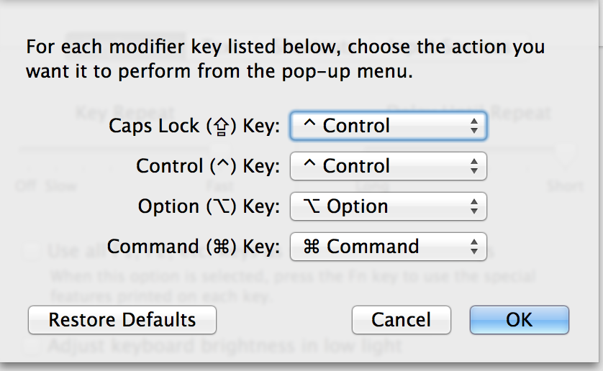
Task: Confirm changes with the OK button
Action: 519,319
